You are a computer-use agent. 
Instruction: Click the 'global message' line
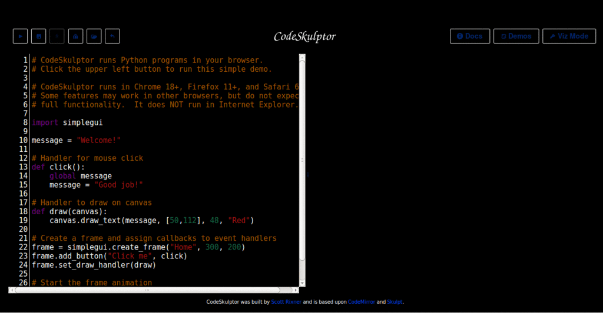click(80, 176)
